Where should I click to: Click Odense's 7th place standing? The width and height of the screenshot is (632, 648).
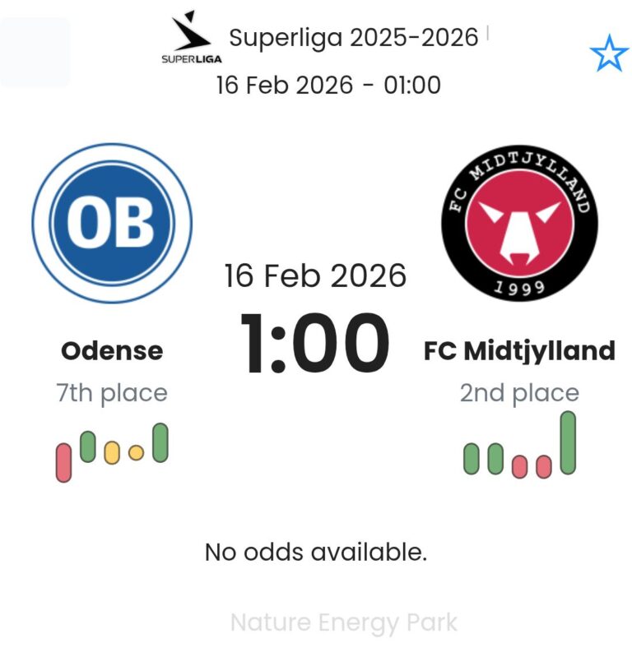click(112, 393)
